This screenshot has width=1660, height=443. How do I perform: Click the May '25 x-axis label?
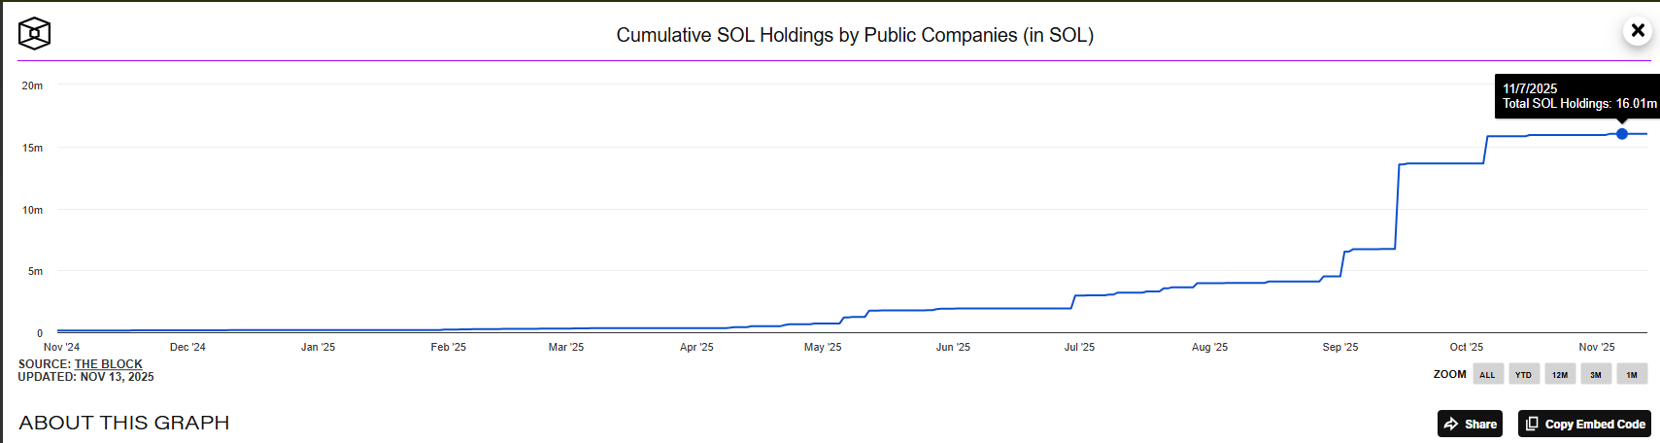[823, 347]
